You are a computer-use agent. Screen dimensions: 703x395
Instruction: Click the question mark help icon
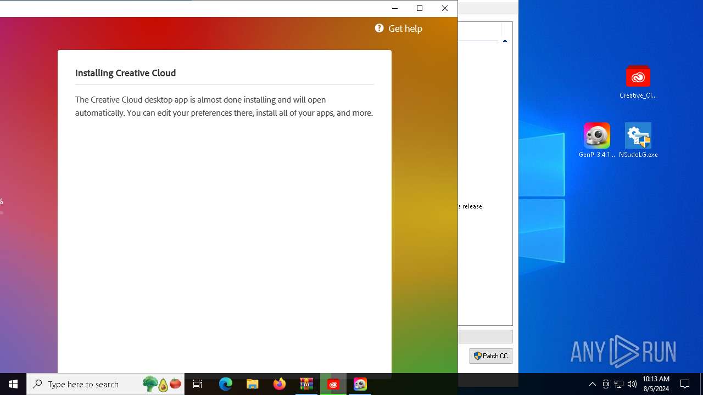click(x=379, y=28)
